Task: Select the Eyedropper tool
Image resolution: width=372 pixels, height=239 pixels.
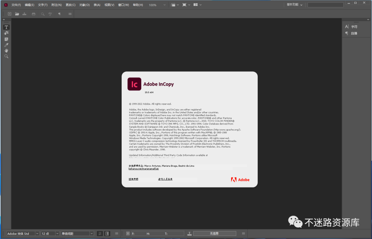Action: 7,45
